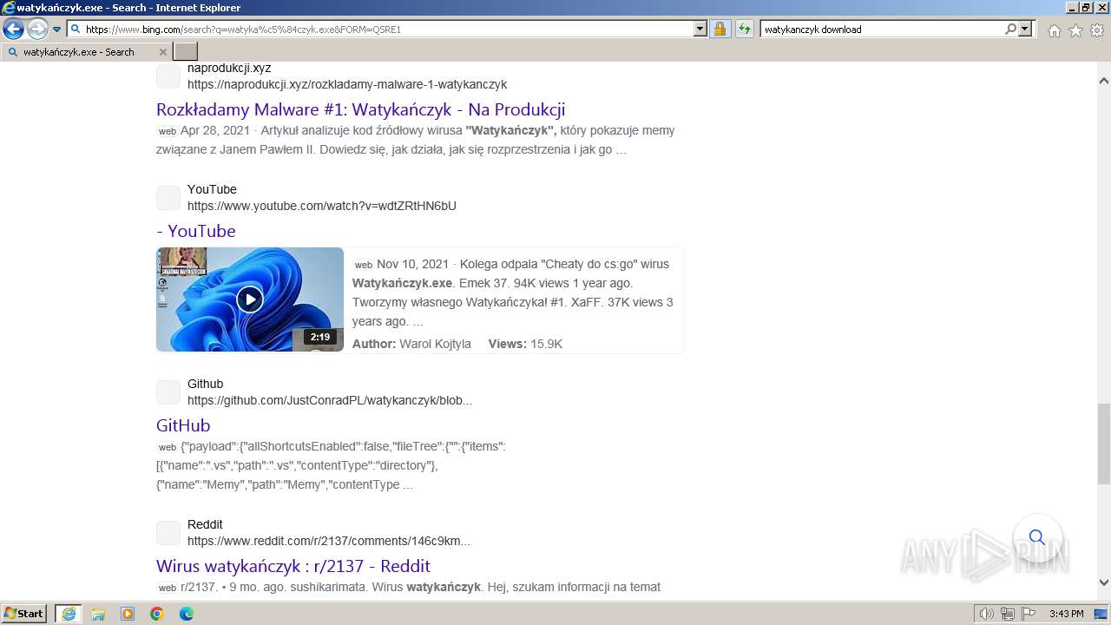Go back with the browser Back arrow
The image size is (1111, 625).
coord(13,30)
